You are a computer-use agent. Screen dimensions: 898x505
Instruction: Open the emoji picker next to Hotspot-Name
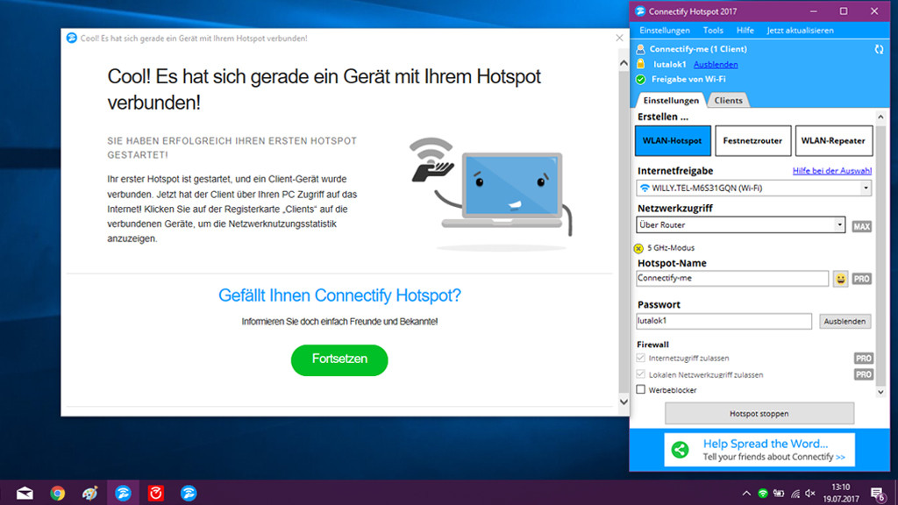[840, 279]
